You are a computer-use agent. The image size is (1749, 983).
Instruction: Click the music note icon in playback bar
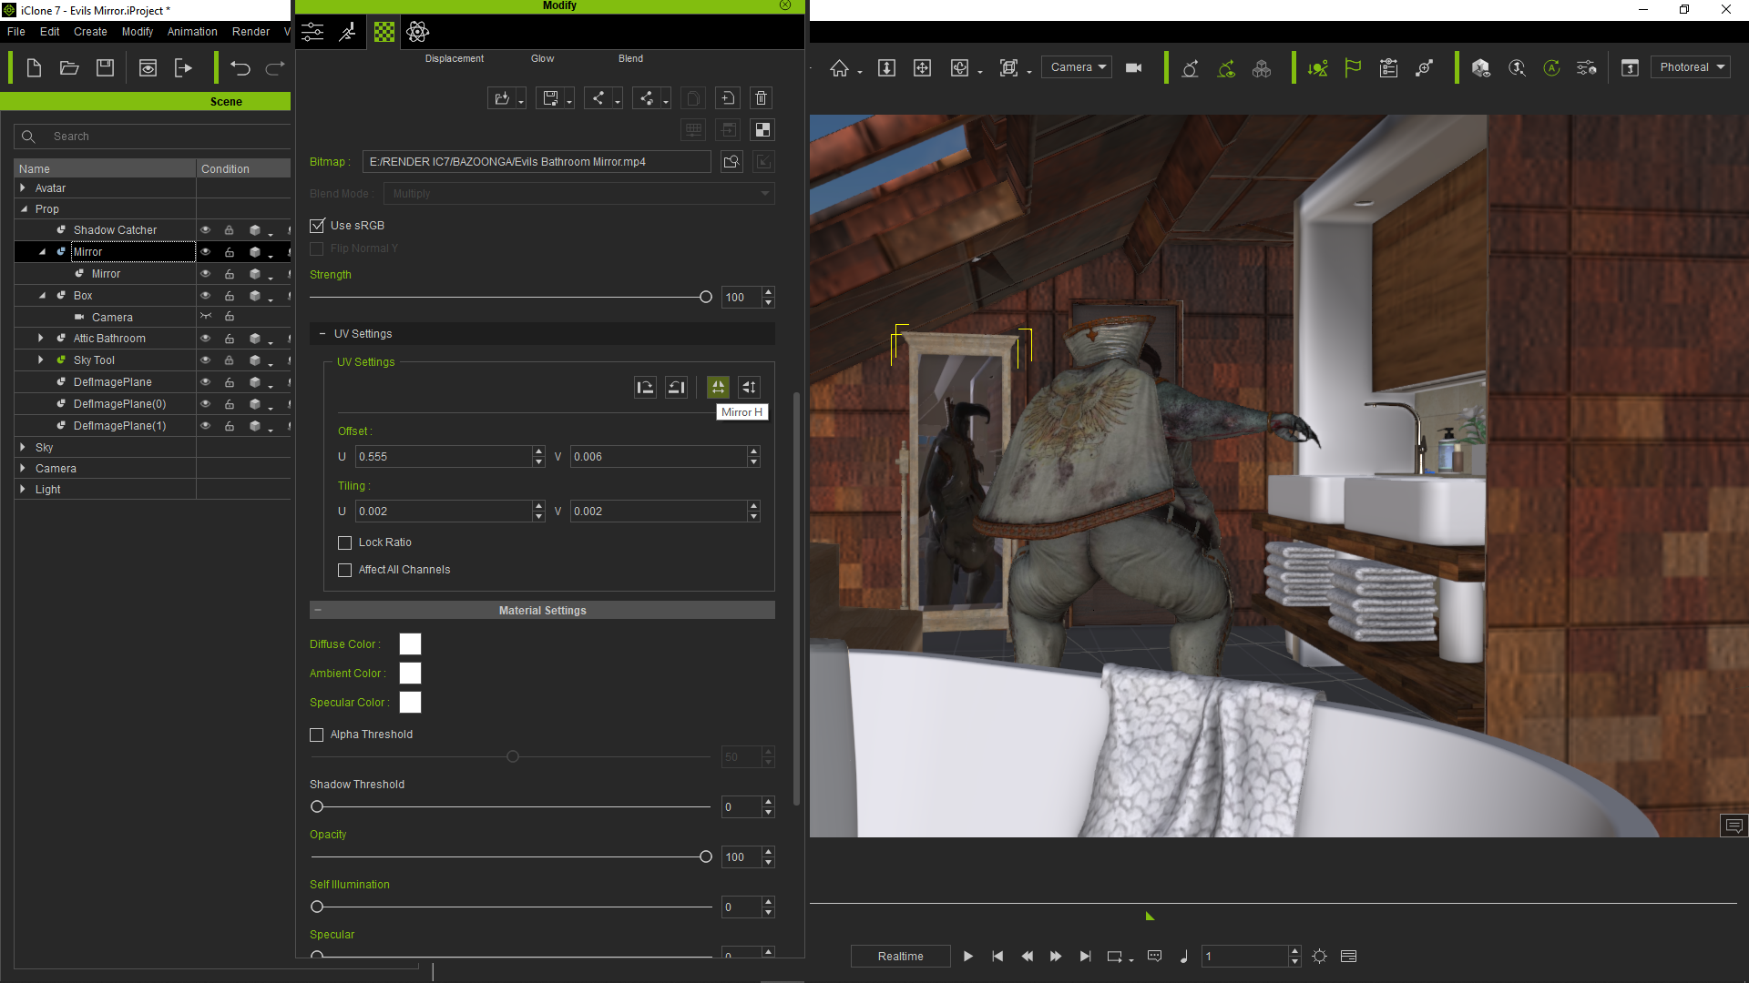1183,957
